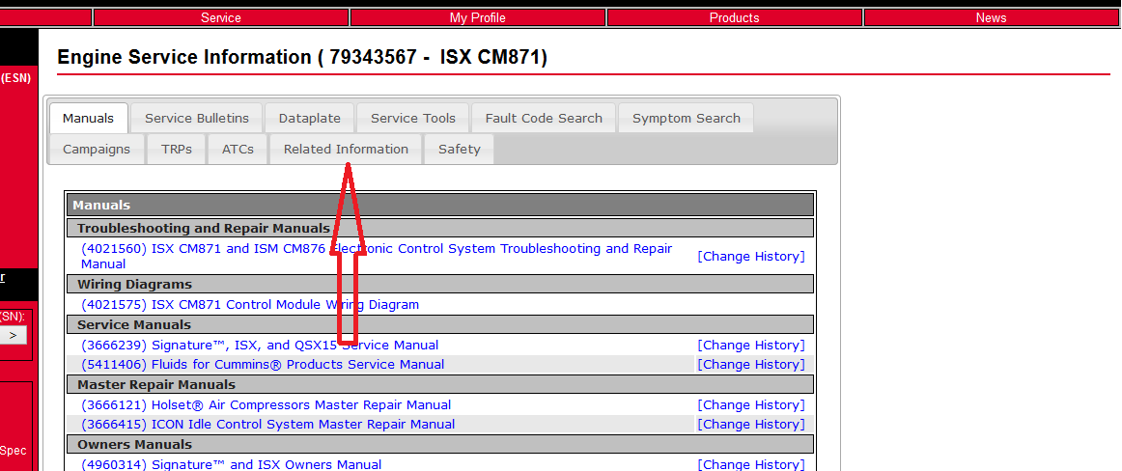Open 4021575 ISX CM871 Wiring Diagram link
1122x471 pixels.
click(x=250, y=304)
